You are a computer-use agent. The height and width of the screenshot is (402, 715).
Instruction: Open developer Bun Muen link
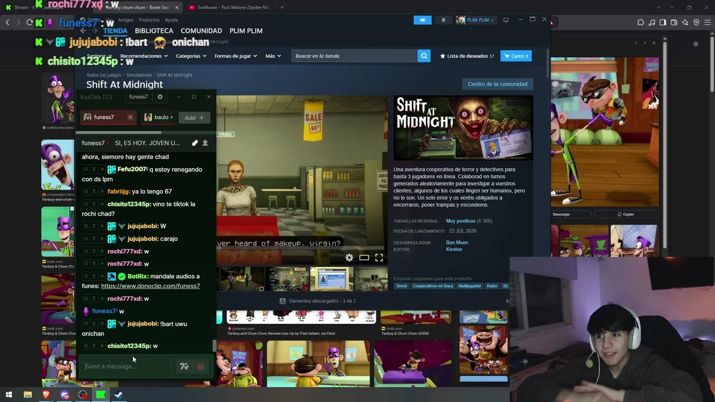click(x=457, y=242)
